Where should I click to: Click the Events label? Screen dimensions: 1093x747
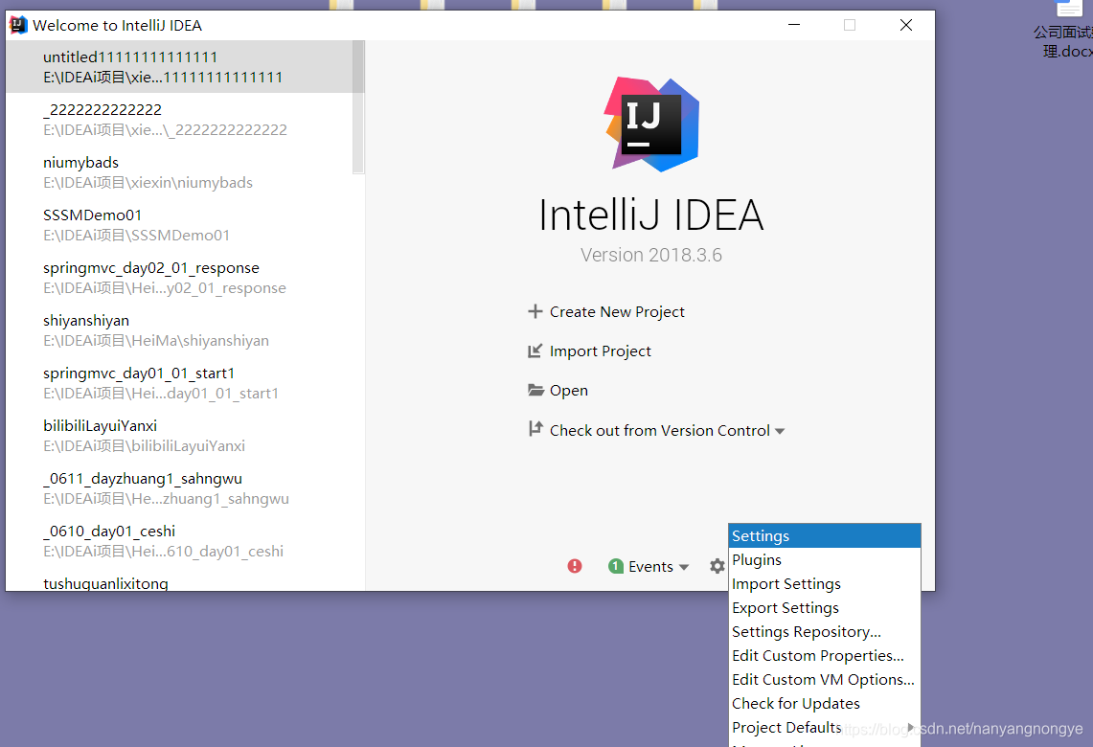[x=650, y=567]
